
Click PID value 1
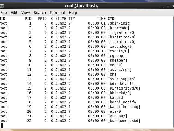click(x=30, y=23)
